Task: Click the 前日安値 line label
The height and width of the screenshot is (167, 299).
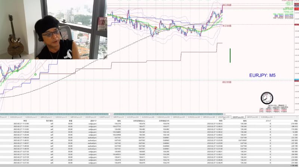Action: [x=227, y=82]
